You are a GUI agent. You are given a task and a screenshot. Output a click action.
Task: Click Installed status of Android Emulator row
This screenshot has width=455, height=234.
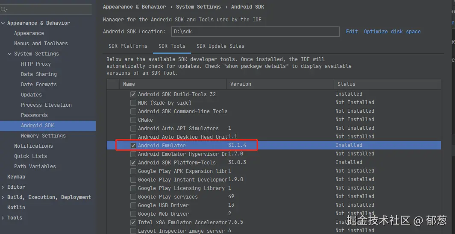click(x=349, y=145)
